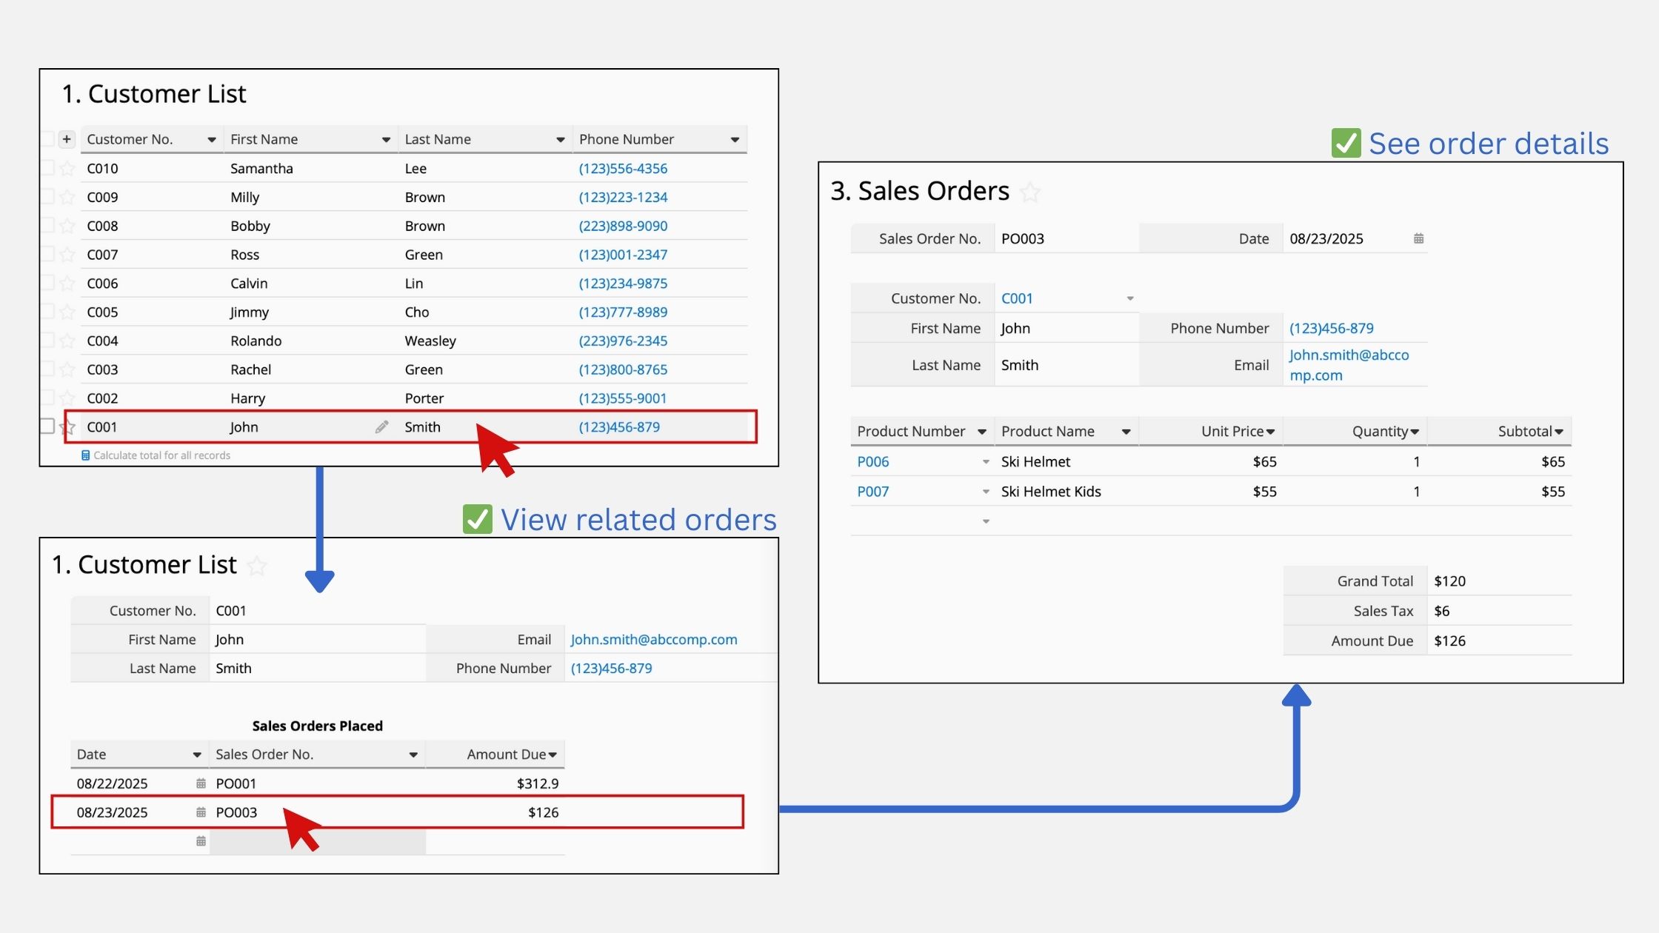Viewport: 1659px width, 933px height.
Task: Click the plus icon to add a record
Action: [x=67, y=138]
